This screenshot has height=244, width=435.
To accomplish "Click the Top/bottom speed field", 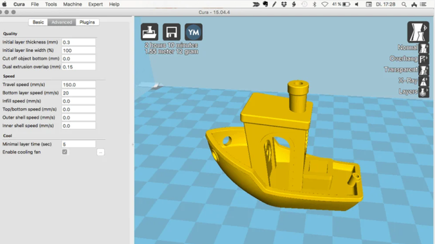I will point(79,109).
